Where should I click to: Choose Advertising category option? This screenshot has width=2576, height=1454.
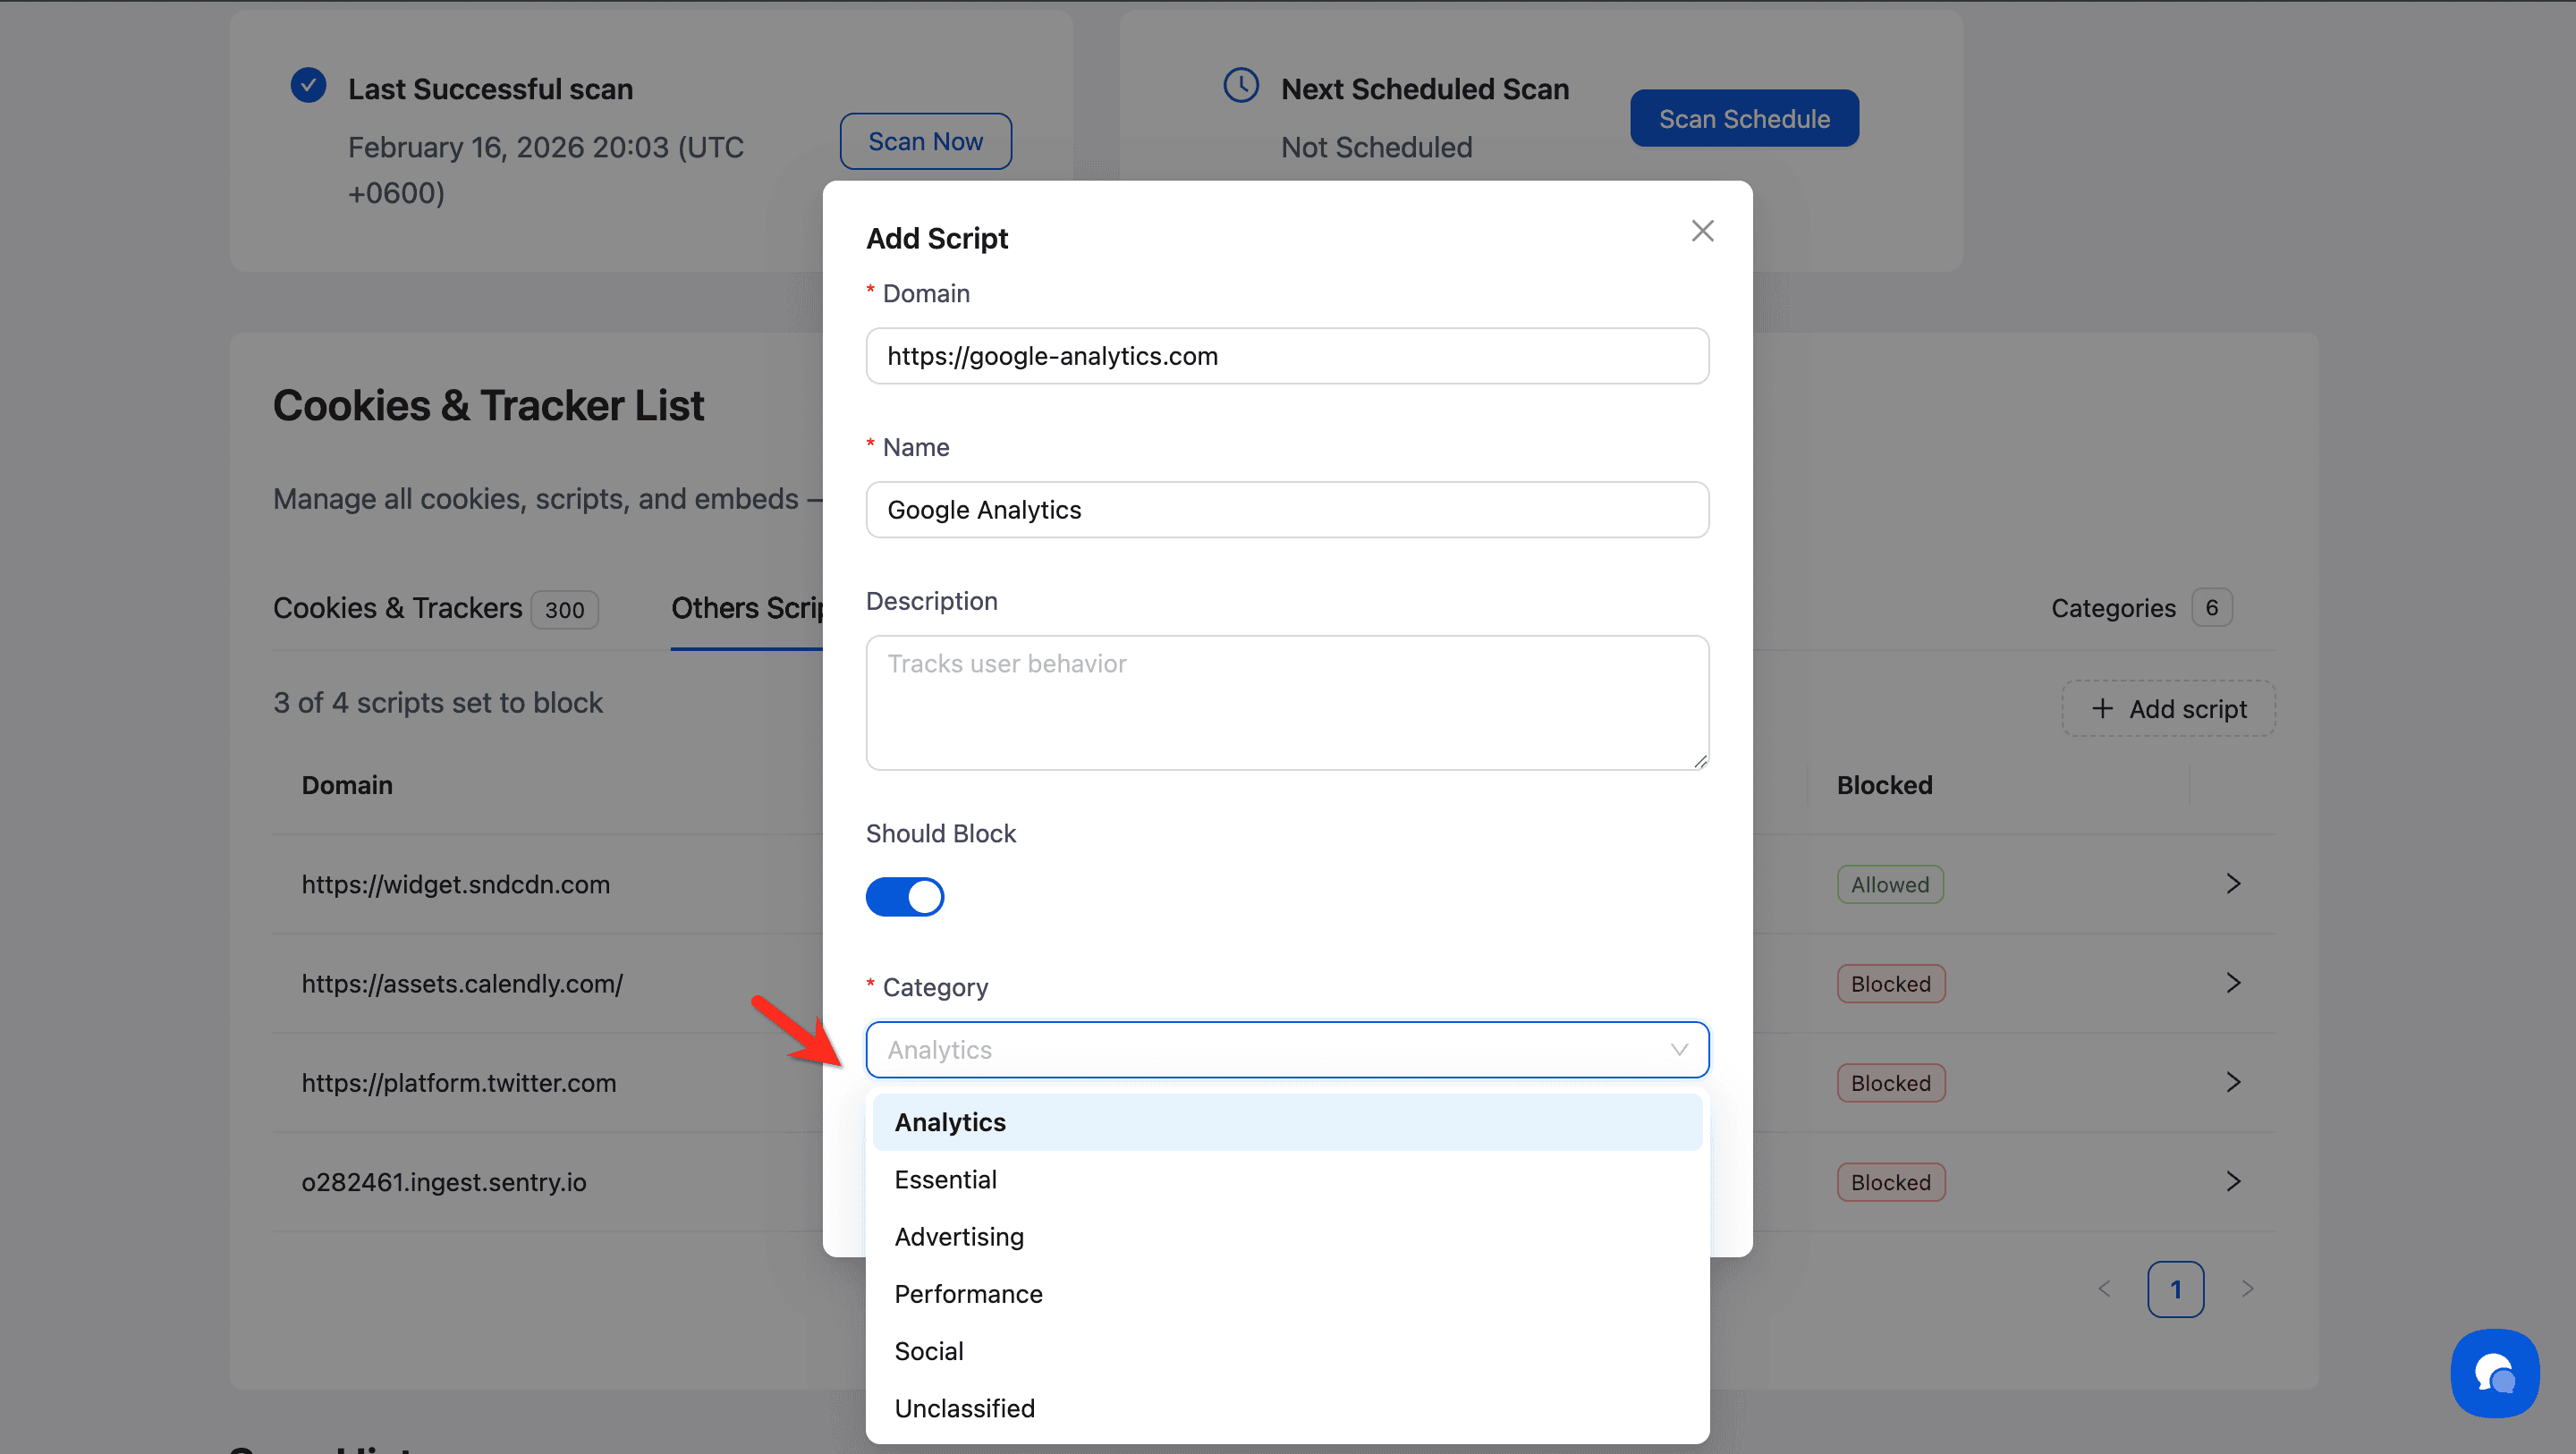click(959, 1237)
